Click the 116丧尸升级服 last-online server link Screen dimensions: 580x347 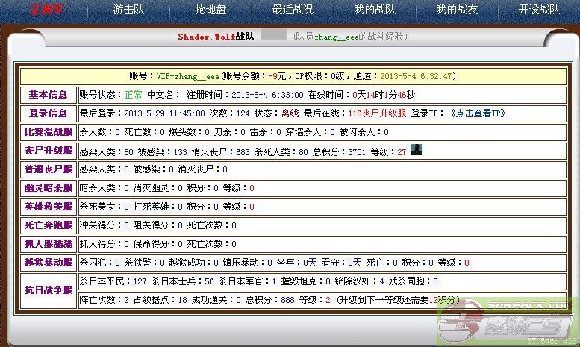click(377, 113)
